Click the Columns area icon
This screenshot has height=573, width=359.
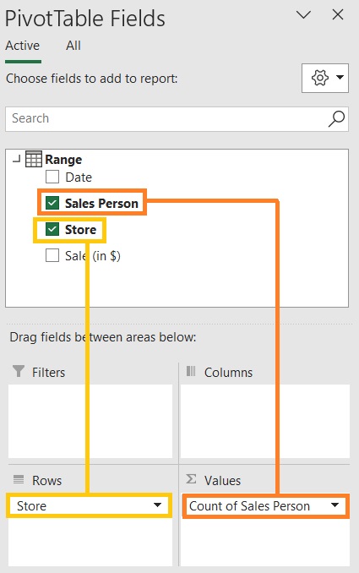coord(191,371)
